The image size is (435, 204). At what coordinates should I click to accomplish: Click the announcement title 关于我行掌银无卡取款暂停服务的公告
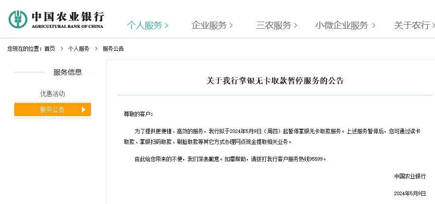point(275,81)
